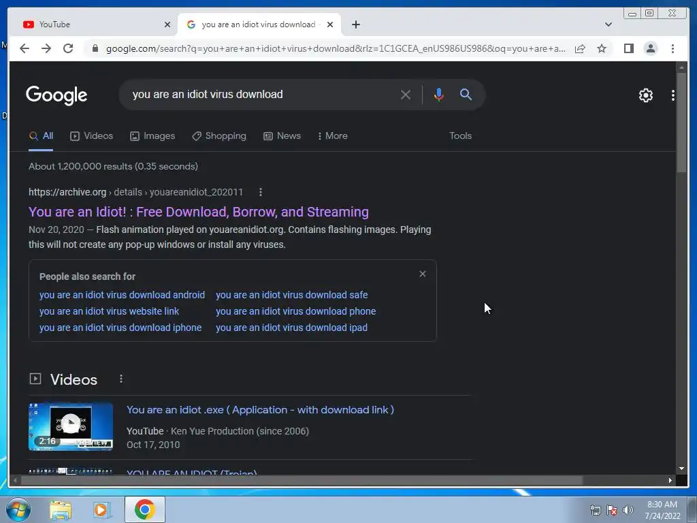Expand the tab search chevron
The height and width of the screenshot is (523, 697).
[608, 25]
